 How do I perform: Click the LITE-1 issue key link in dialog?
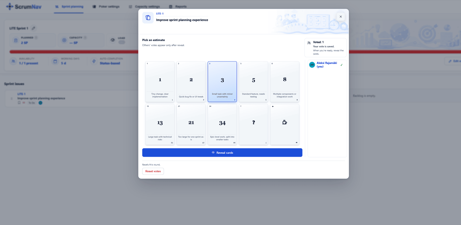point(160,14)
